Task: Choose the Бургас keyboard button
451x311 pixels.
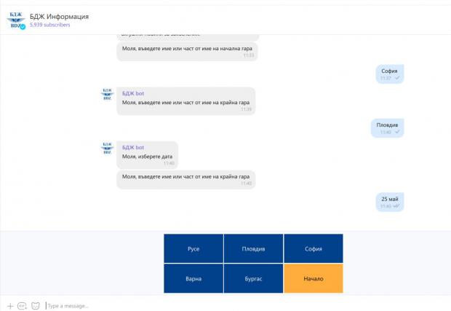Action: point(253,279)
